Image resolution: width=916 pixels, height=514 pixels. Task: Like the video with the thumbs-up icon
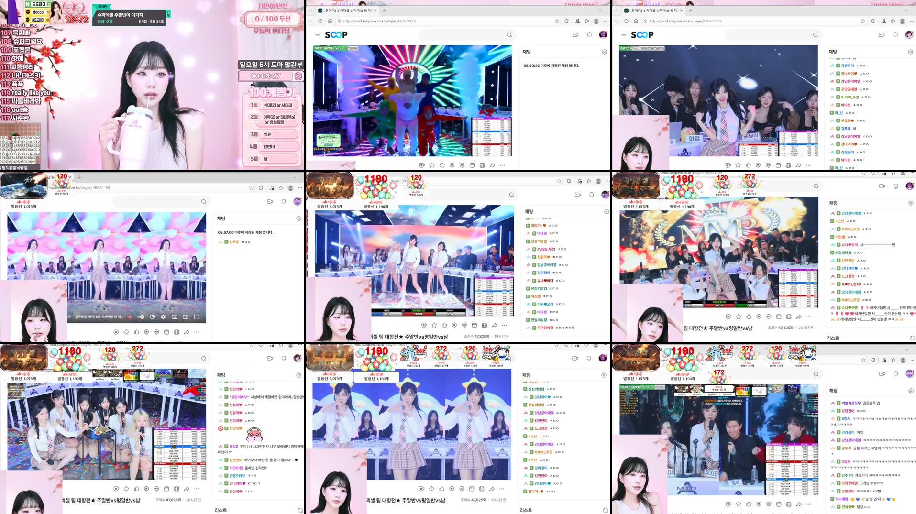(442, 165)
